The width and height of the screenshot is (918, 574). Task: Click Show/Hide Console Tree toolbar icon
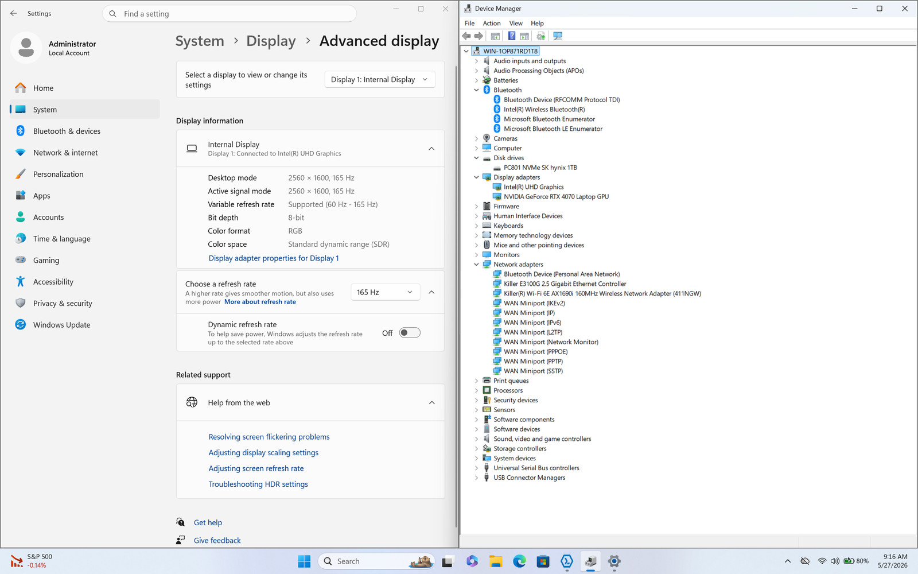(495, 36)
